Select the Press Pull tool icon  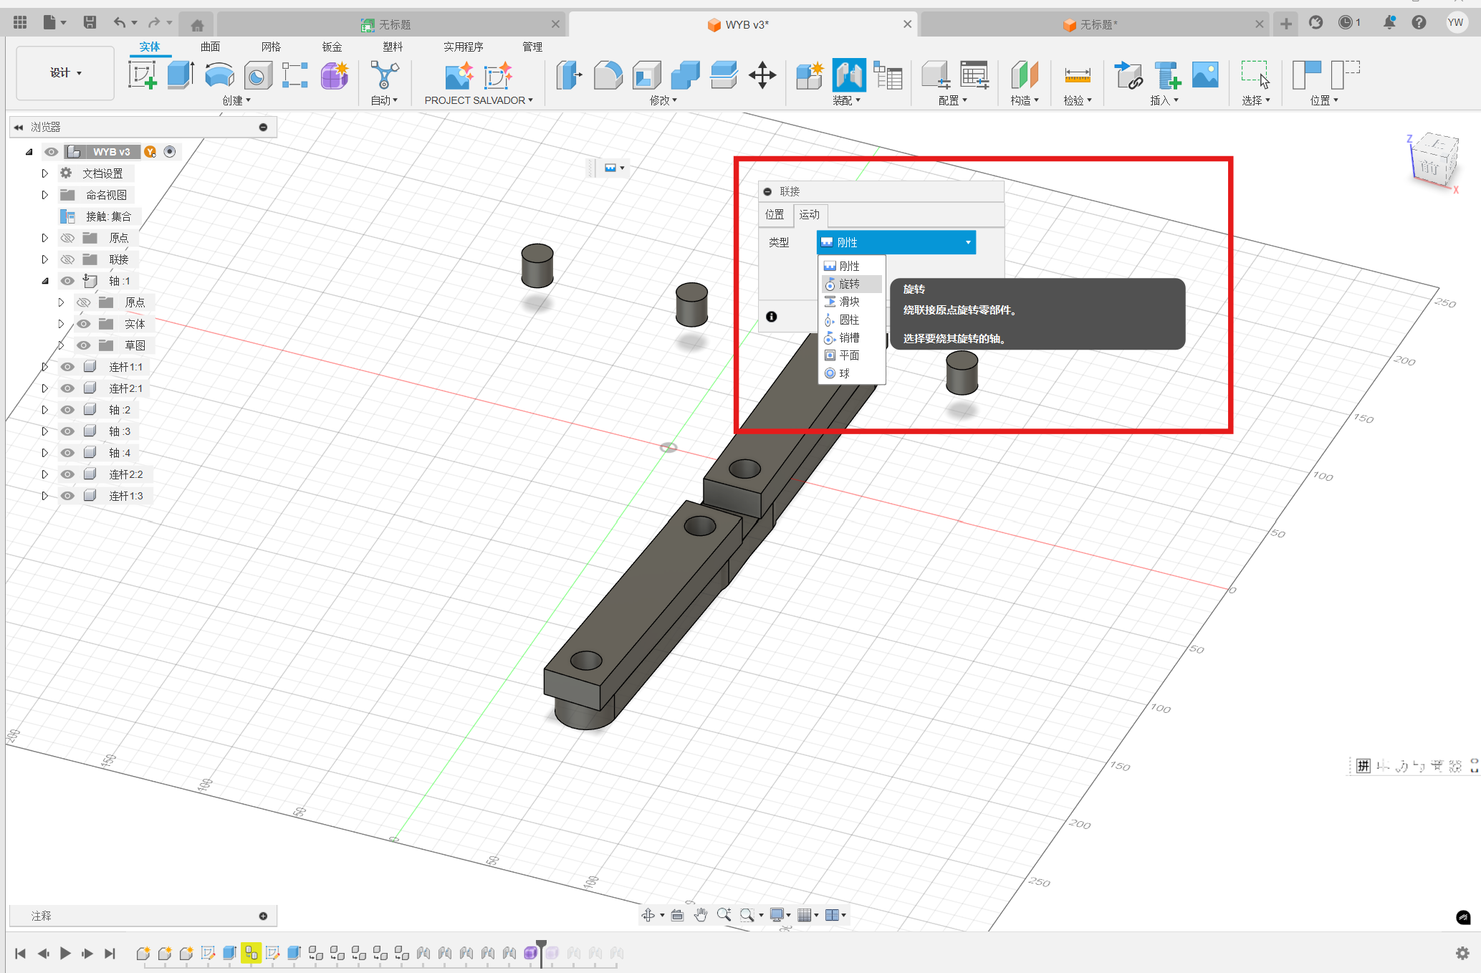(x=570, y=75)
